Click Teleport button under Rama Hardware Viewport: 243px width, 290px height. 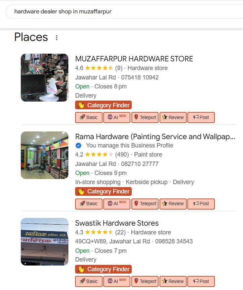point(145,204)
